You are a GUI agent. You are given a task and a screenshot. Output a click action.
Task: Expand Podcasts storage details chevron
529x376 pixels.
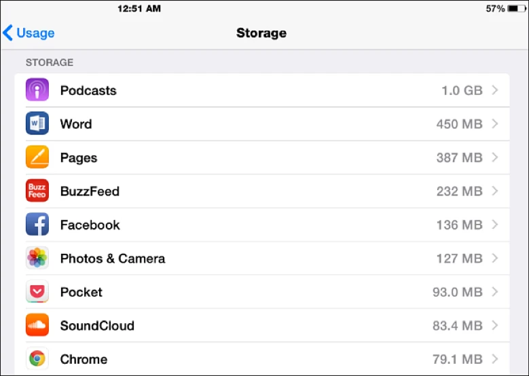click(x=494, y=90)
